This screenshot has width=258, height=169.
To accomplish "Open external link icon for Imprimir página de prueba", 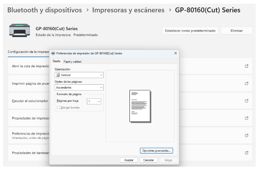I will 246,84.
